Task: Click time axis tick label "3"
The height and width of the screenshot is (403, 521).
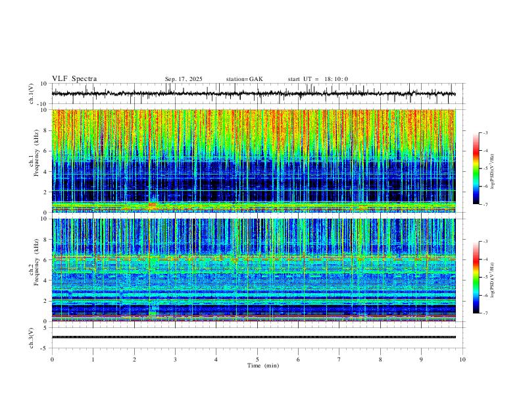Action: click(175, 360)
